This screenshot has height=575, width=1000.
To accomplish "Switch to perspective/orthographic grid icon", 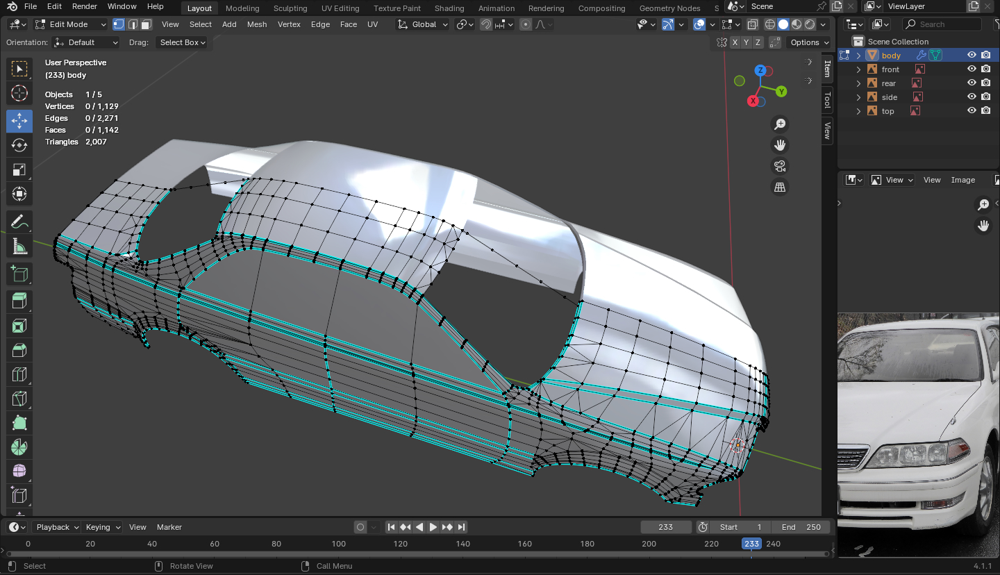I will pyautogui.click(x=780, y=187).
